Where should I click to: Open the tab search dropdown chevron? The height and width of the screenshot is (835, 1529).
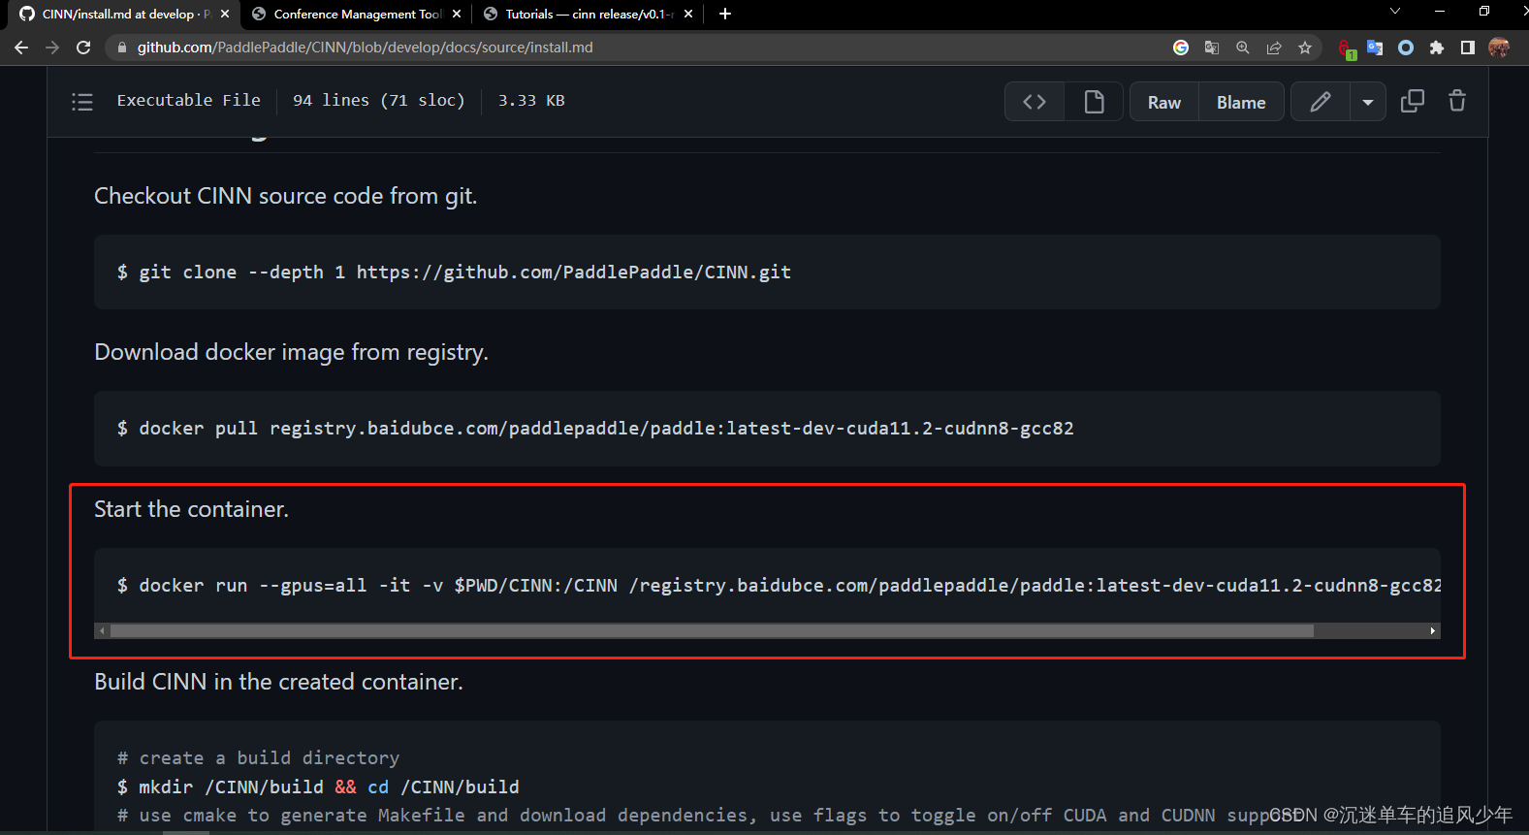point(1395,12)
